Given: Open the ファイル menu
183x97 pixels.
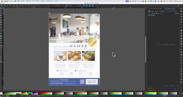Looking at the screenshot, I should (x=11, y=1).
